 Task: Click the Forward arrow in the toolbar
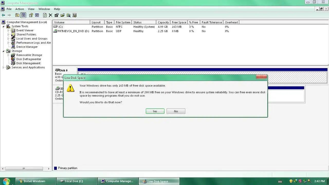click(x=9, y=15)
